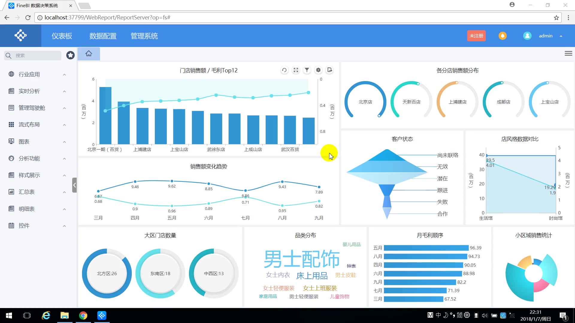575x323 pixels.
Task: Open File Explorer from taskbar
Action: click(64, 316)
